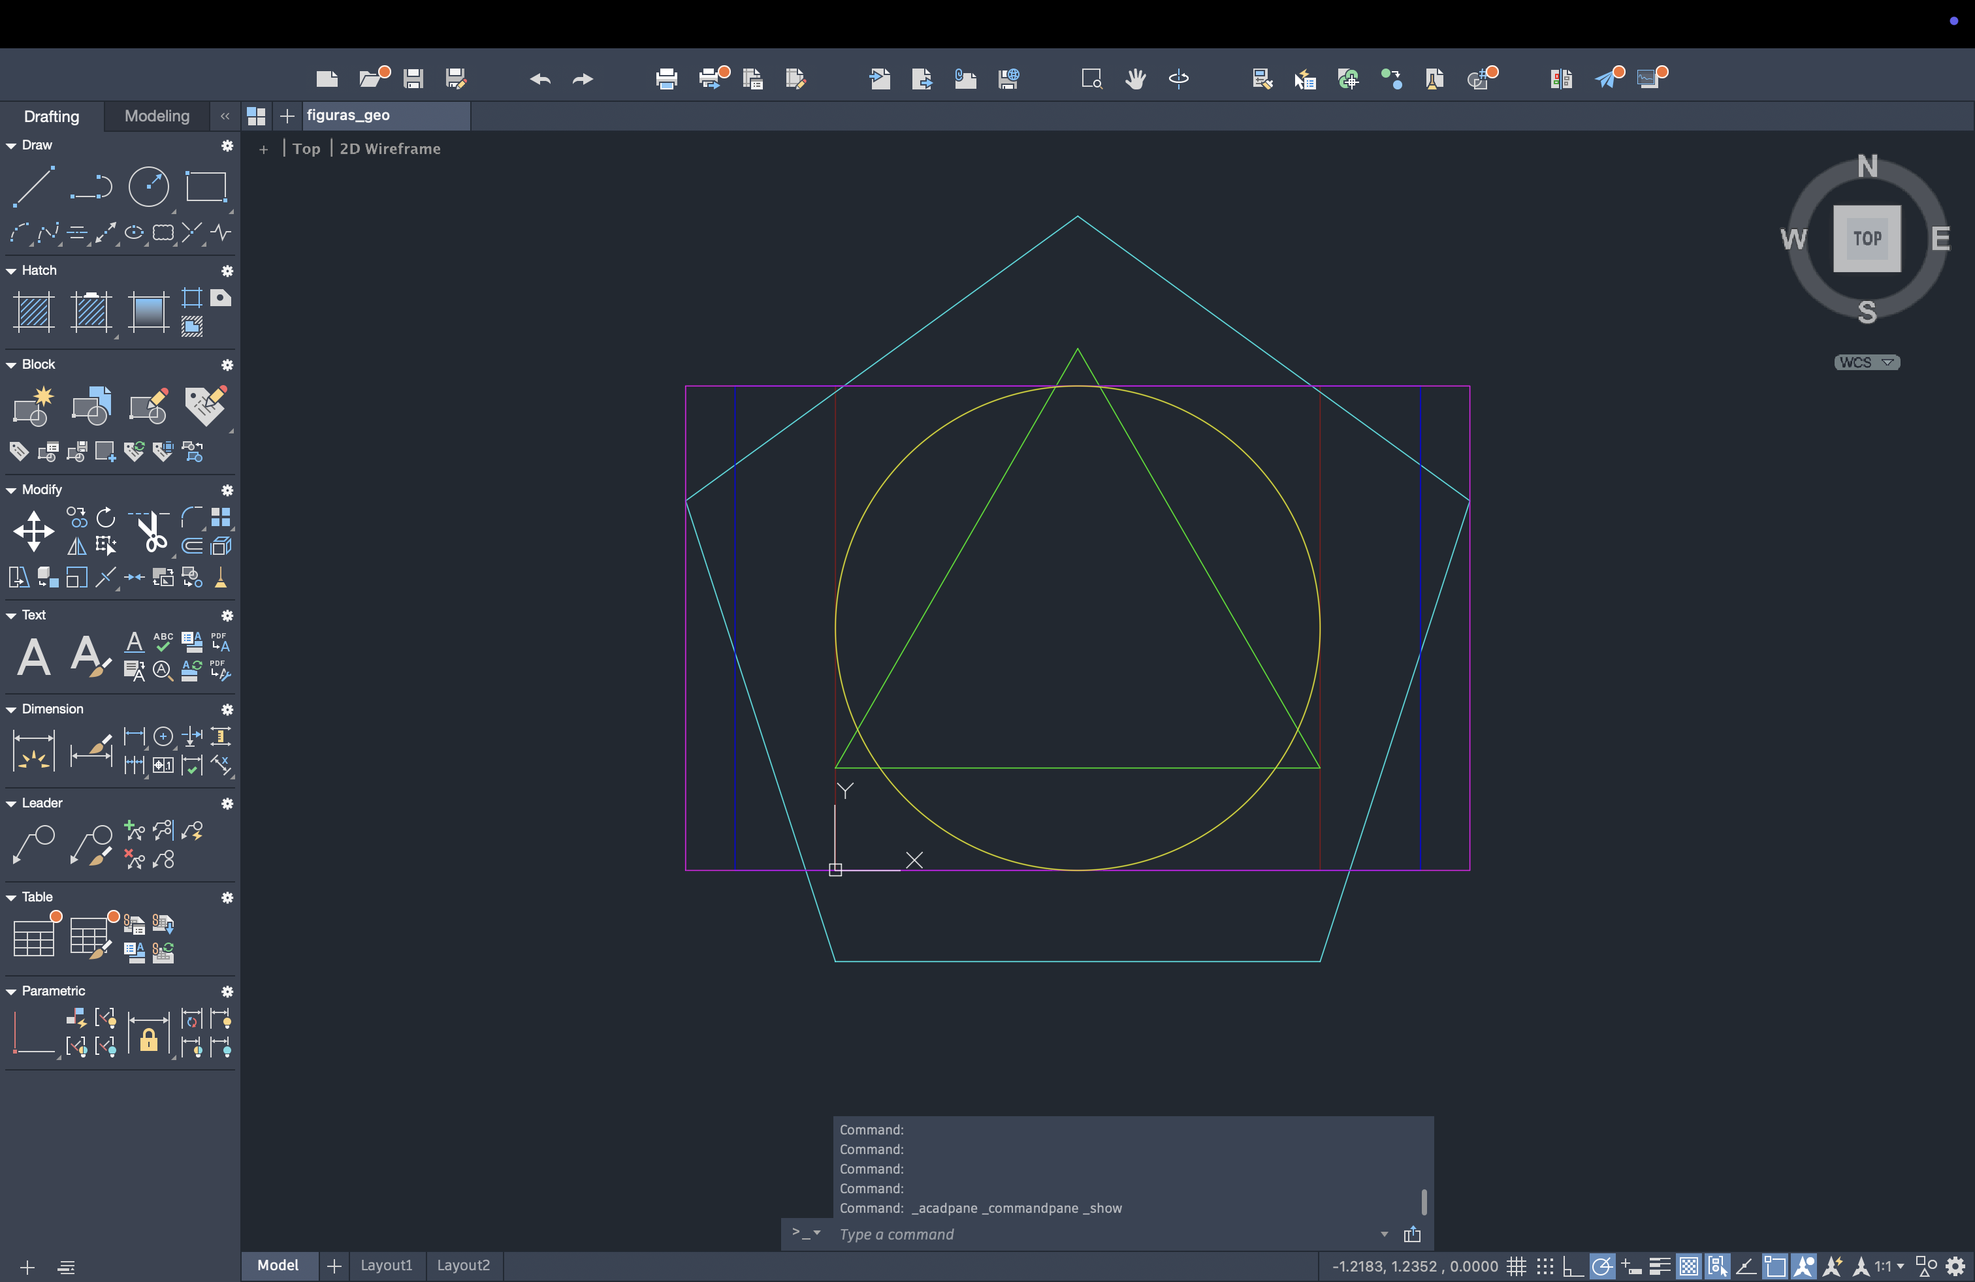Select the Line draw tool
Screen dimensions: 1975x1282
pos(33,186)
